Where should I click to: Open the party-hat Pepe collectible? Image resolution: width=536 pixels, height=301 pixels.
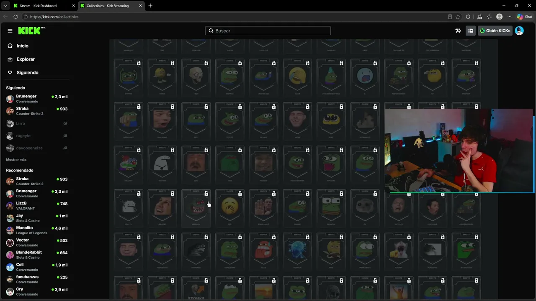pyautogui.click(x=331, y=78)
